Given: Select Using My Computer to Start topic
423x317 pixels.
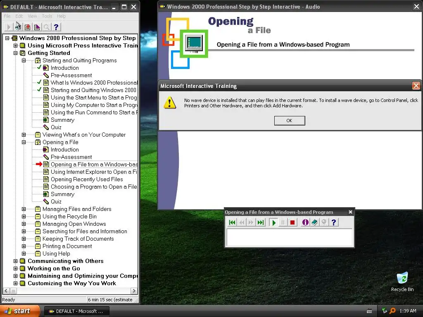Looking at the screenshot, I should point(94,105).
